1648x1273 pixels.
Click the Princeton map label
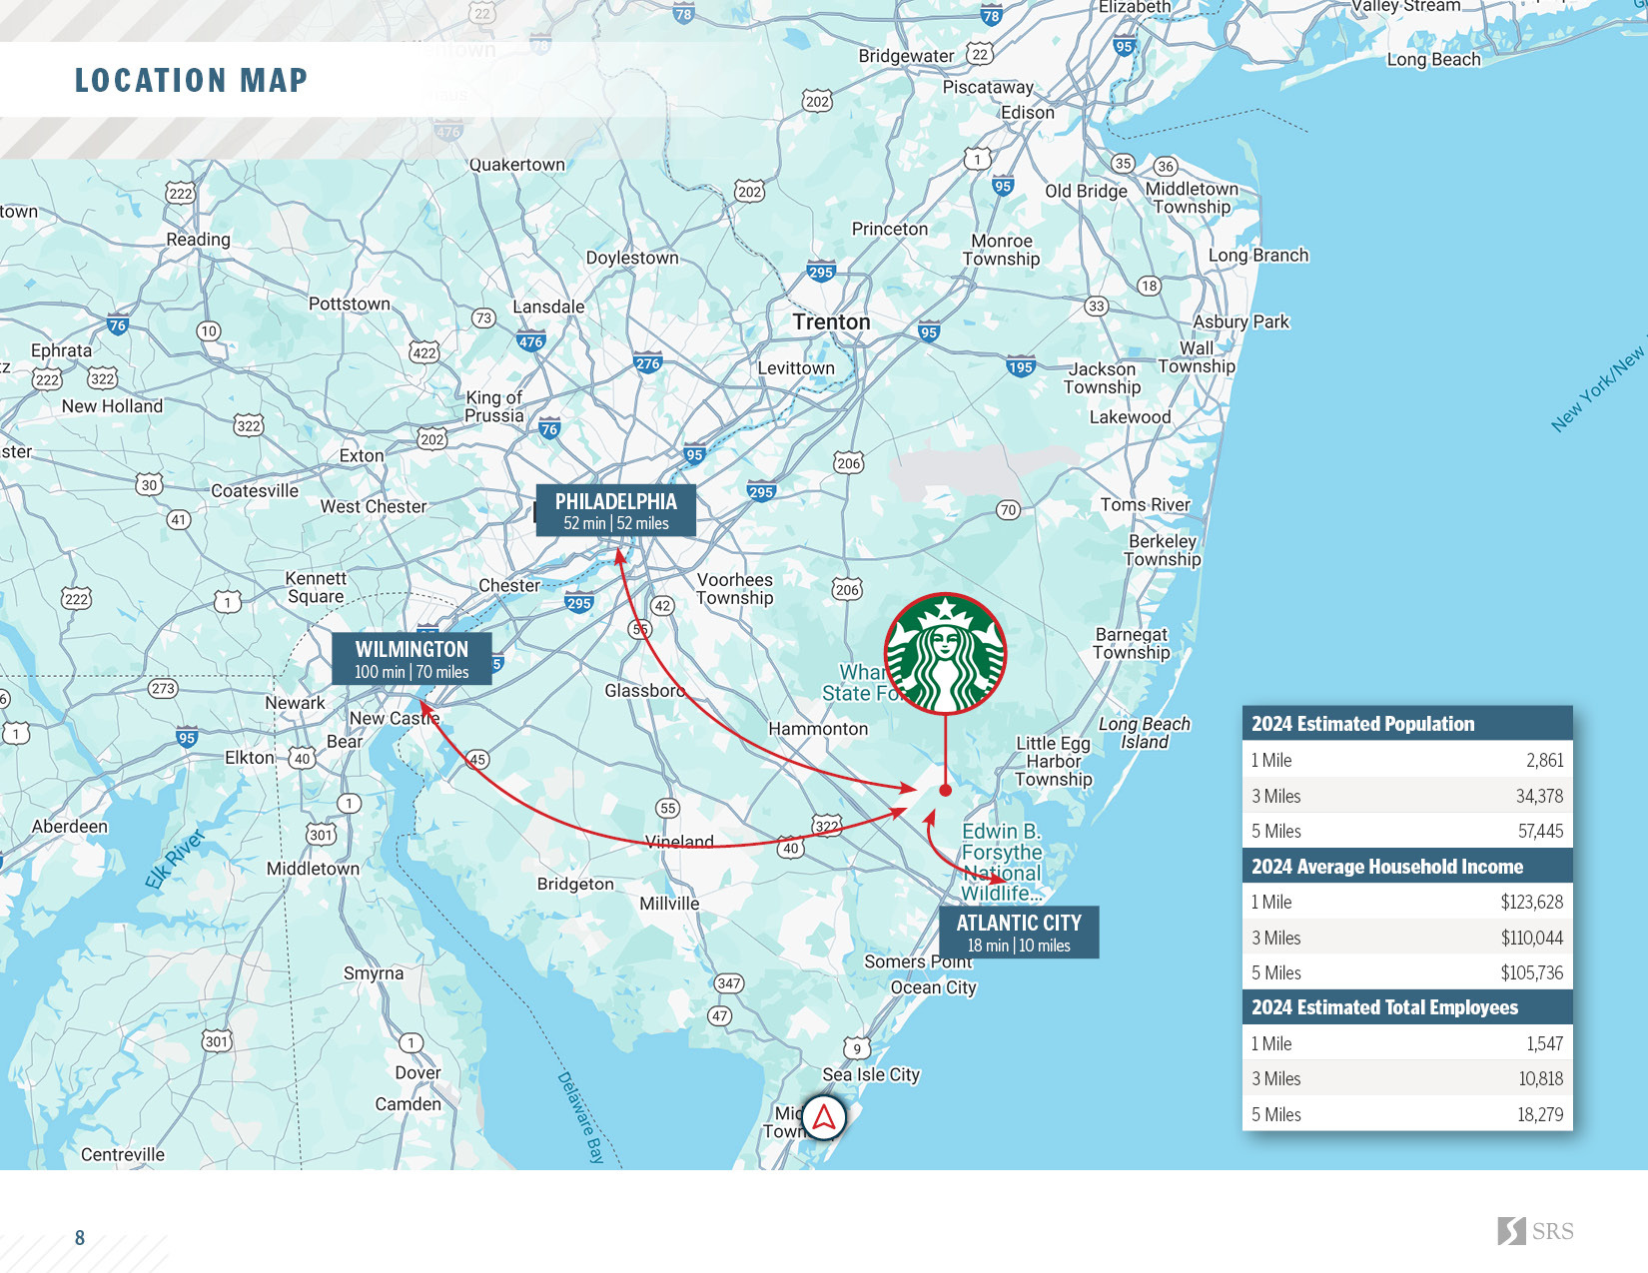[889, 229]
